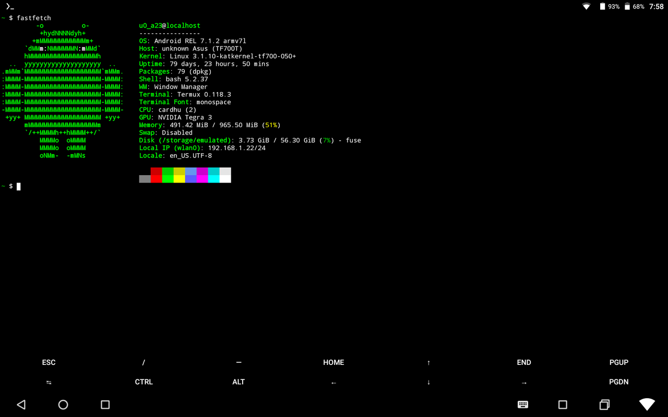The image size is (668, 417).
Task: Tap the gray color block
Action: [x=145, y=179]
